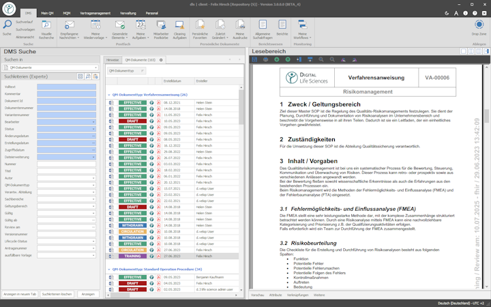Image resolution: width=491 pixels, height=307 pixels.
Task: Open the Attribute tab below preview
Action: click(x=276, y=295)
